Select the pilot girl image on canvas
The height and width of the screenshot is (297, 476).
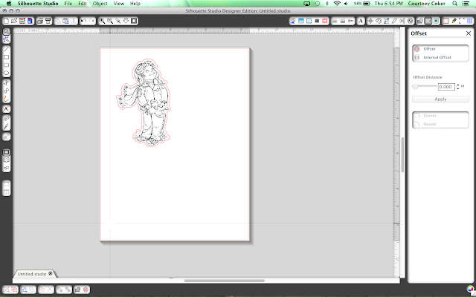click(x=144, y=102)
